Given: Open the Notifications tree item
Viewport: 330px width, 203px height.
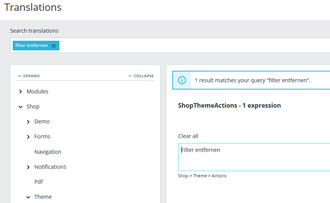Looking at the screenshot, I should tap(50, 167).
